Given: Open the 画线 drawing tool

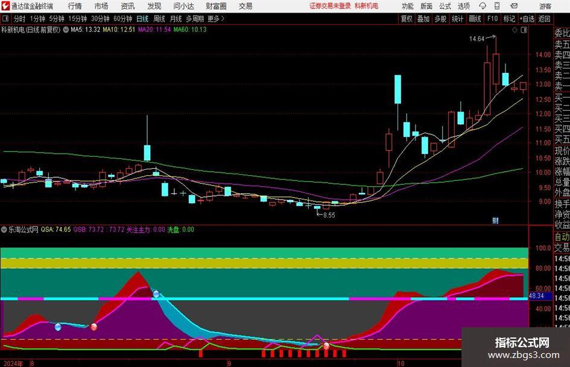Looking at the screenshot, I should 475,19.
